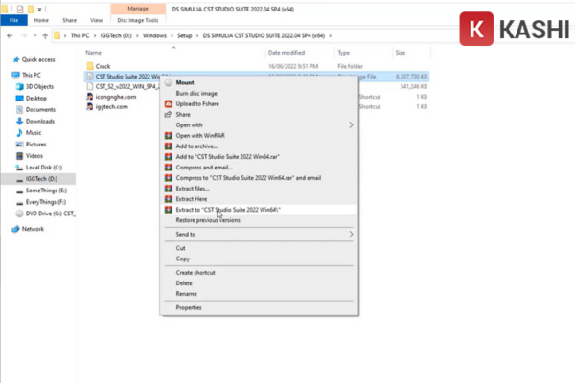Open Properties from context menu

click(189, 308)
